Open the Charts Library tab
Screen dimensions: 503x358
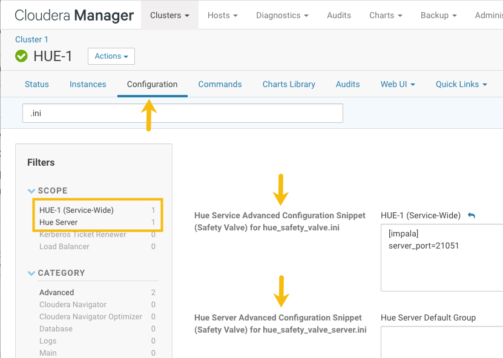289,84
